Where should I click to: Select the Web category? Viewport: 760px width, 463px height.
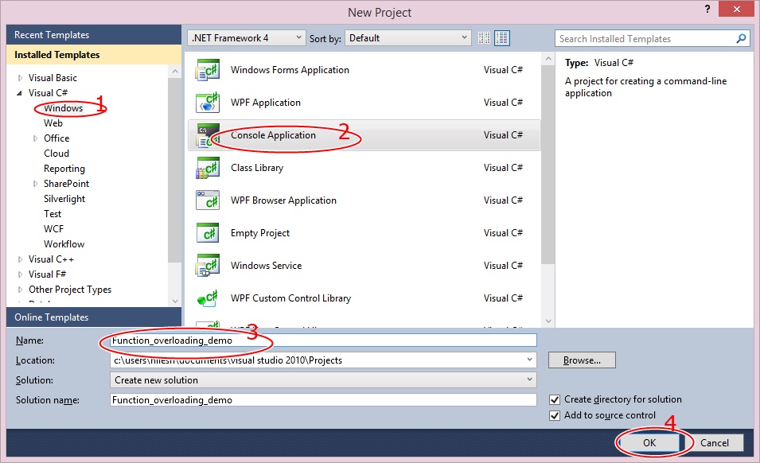pyautogui.click(x=53, y=123)
